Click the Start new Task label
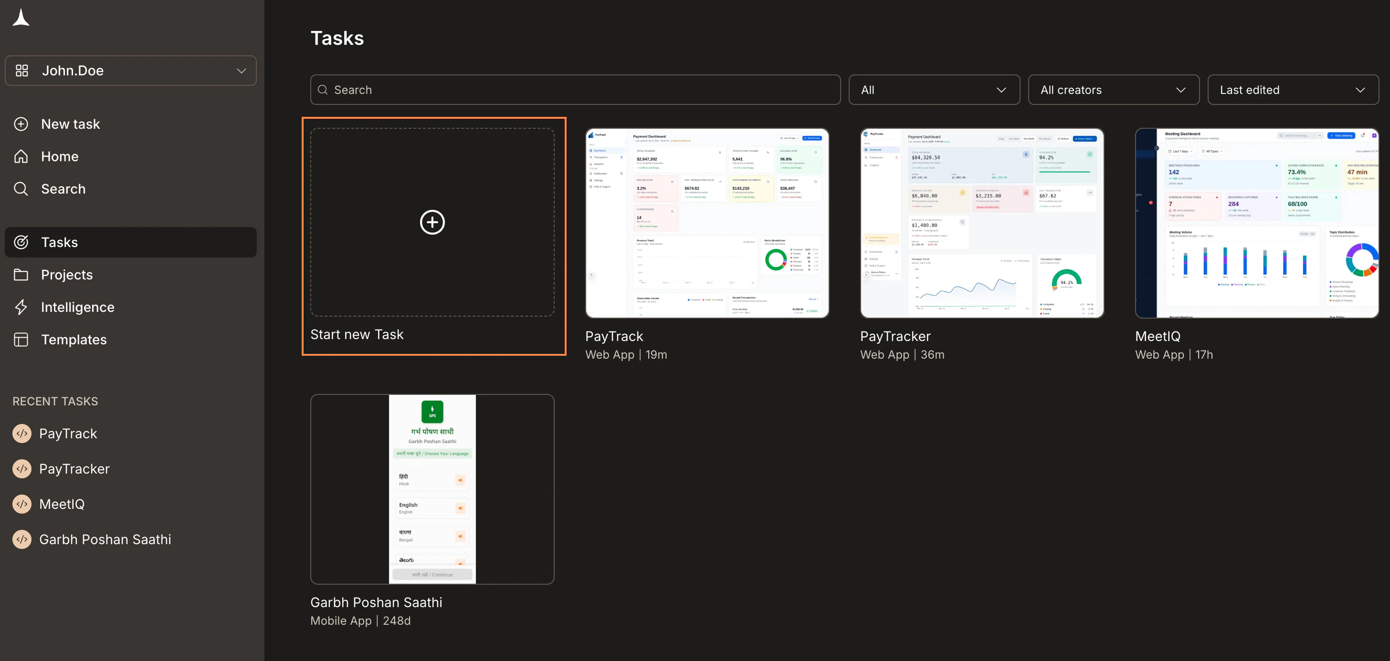The image size is (1390, 661). [357, 334]
